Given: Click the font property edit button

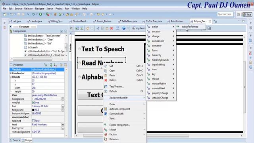Looking at the screenshot, I should (63, 106).
